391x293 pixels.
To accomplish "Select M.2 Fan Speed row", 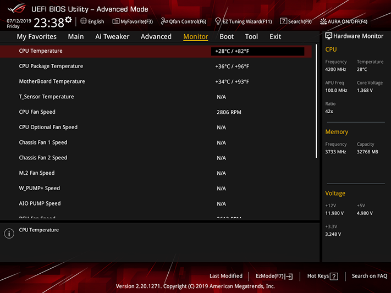I will [x=156, y=173].
